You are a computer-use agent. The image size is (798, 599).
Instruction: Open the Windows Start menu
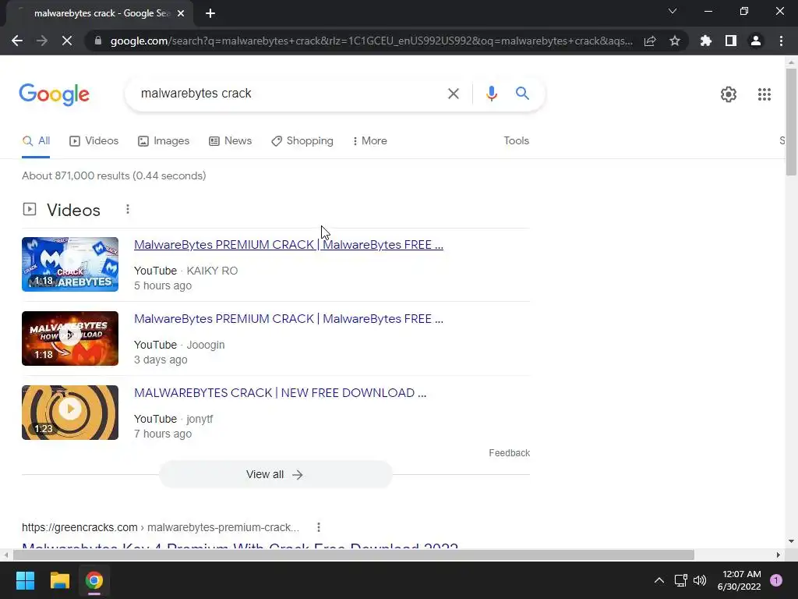[26, 580]
